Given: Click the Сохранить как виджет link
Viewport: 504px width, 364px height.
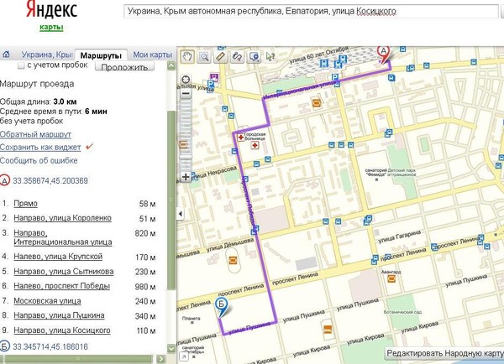Looking at the screenshot, I should (x=40, y=148).
